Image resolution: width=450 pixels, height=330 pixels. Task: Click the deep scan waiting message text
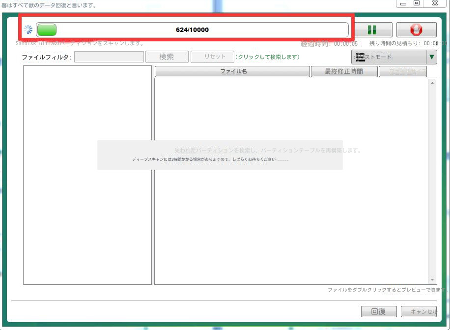[x=210, y=159]
